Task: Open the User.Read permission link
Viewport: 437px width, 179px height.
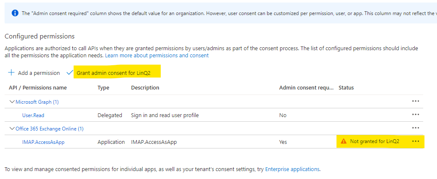Action: 33,115
